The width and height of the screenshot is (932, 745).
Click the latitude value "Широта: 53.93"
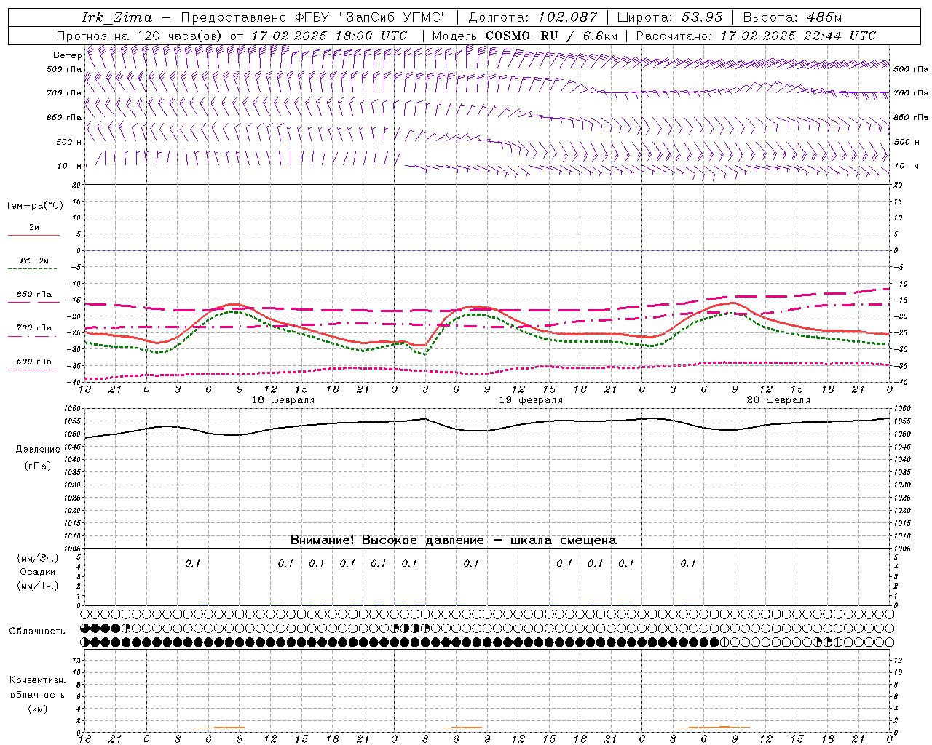click(x=670, y=17)
